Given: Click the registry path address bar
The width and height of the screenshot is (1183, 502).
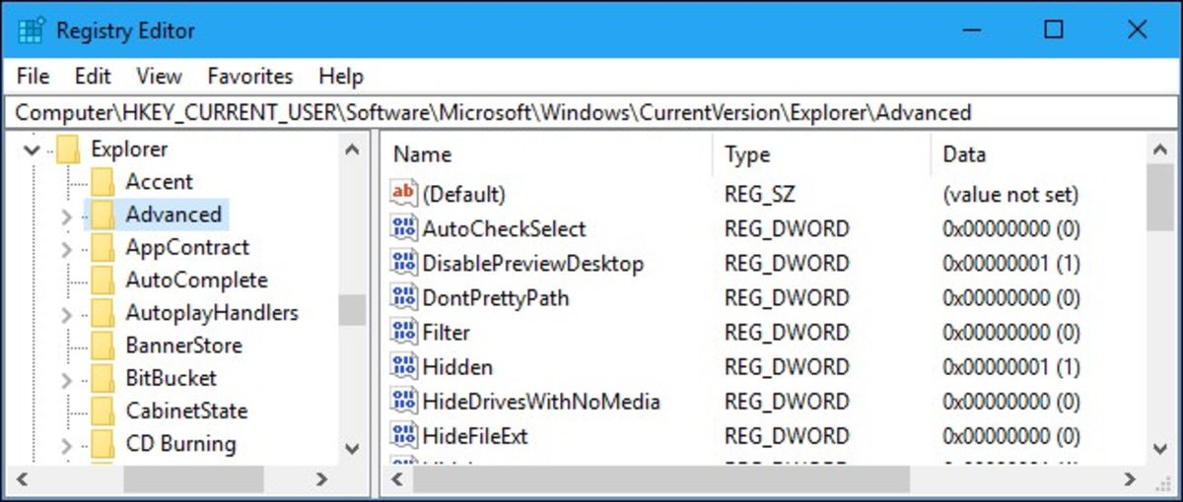Looking at the screenshot, I should [x=591, y=113].
